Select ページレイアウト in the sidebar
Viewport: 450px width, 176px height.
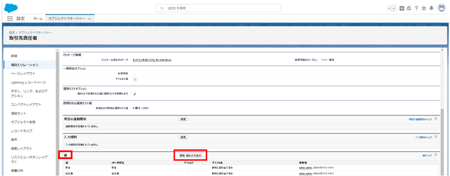coord(23,74)
